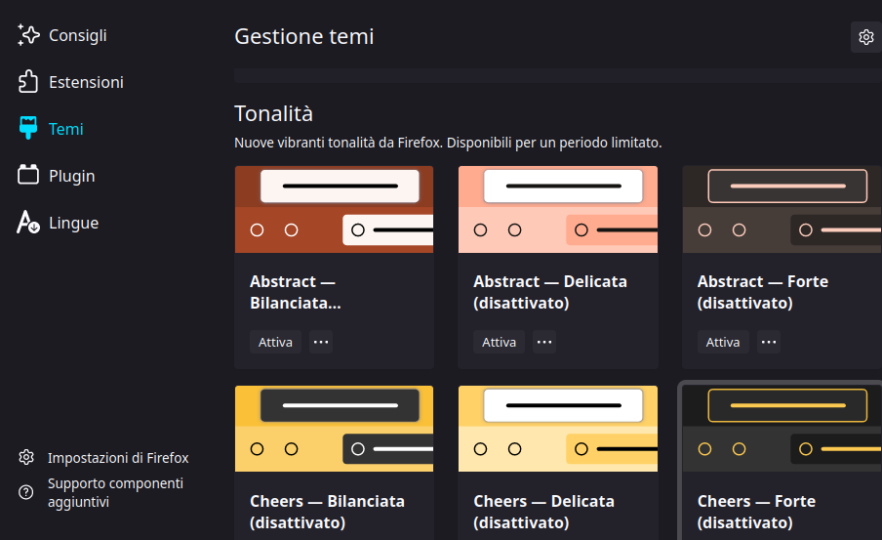The height and width of the screenshot is (540, 882).
Task: Open the Lingue language icon
Action: point(28,223)
